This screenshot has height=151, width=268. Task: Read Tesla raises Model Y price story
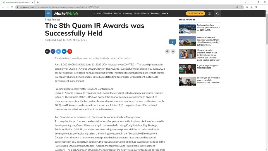click(x=208, y=28)
